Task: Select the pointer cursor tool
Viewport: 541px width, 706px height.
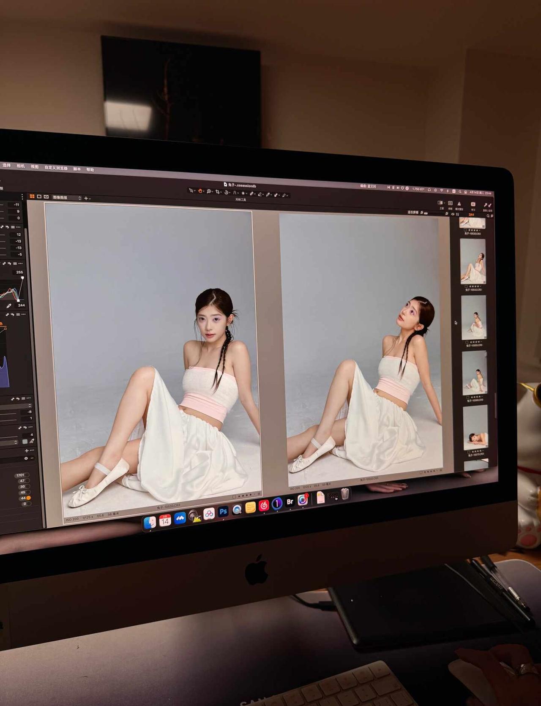Action: [x=191, y=191]
